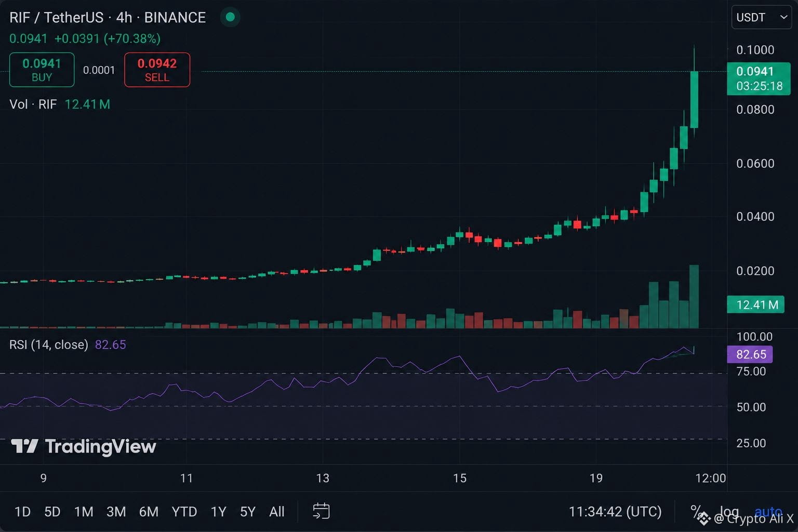Click the 0.0001 spread value
798x532 pixels.
99,70
